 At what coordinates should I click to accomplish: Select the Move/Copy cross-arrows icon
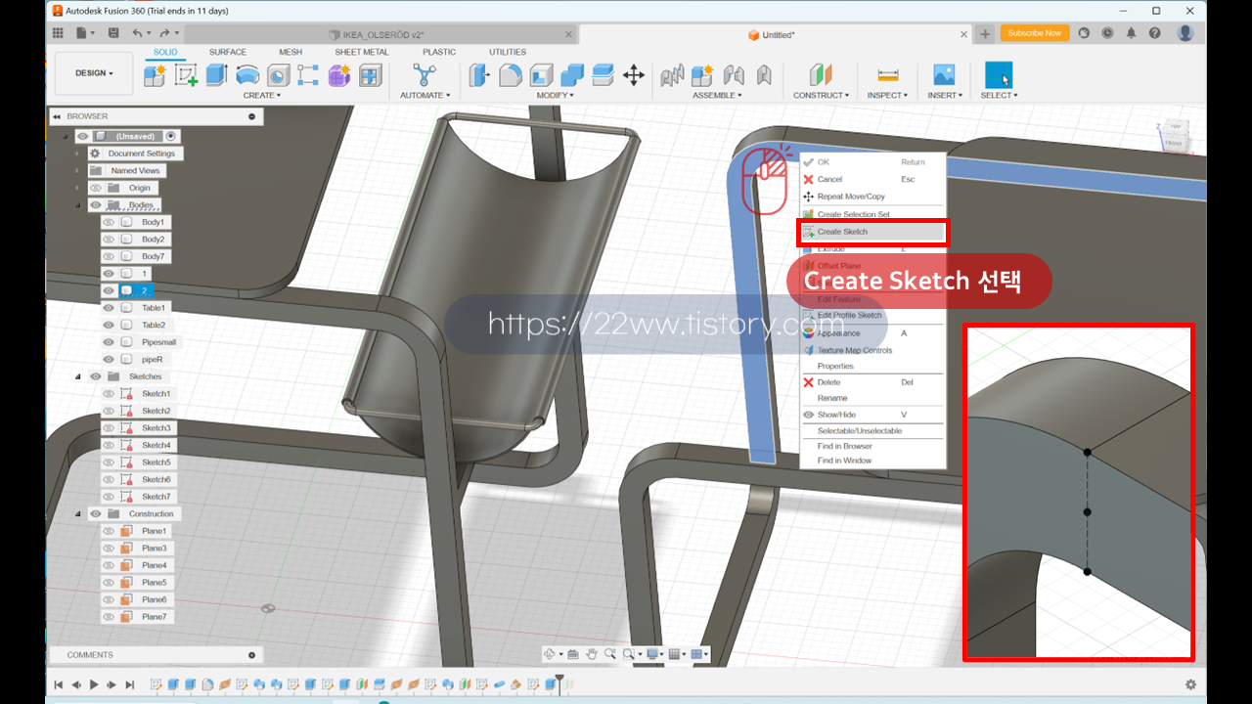click(x=633, y=75)
